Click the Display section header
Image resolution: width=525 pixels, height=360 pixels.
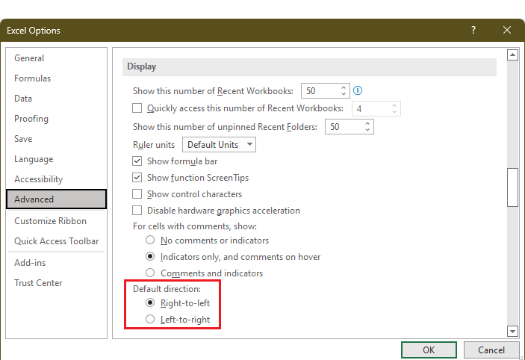tap(309, 66)
